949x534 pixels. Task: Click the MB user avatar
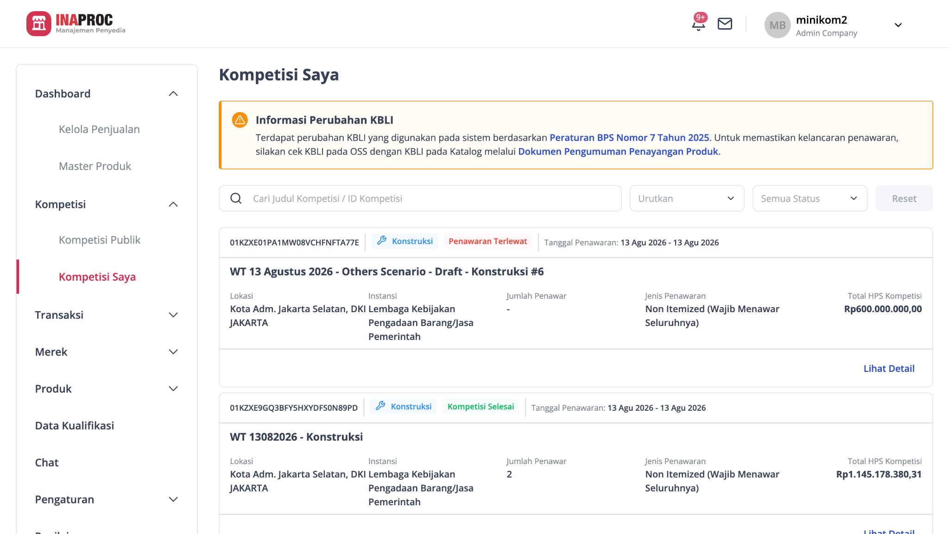pos(777,25)
